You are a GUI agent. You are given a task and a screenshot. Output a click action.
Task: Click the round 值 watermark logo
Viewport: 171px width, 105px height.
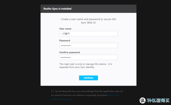point(143,100)
